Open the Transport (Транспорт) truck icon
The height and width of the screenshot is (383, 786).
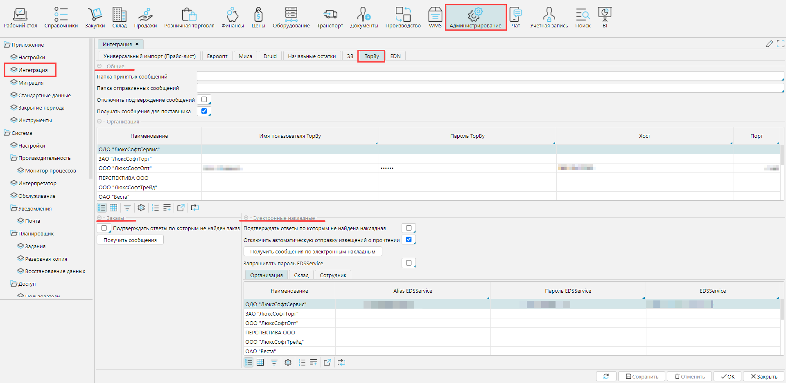330,18
